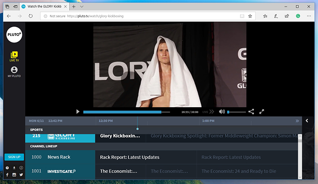The image size is (318, 184).
Task: Open the site info Not secure icon
Action: click(x=45, y=16)
